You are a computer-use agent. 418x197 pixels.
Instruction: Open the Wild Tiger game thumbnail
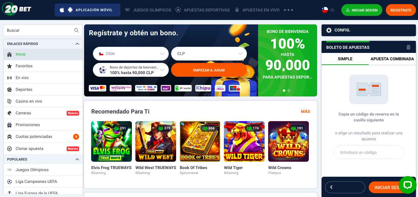tap(244, 141)
